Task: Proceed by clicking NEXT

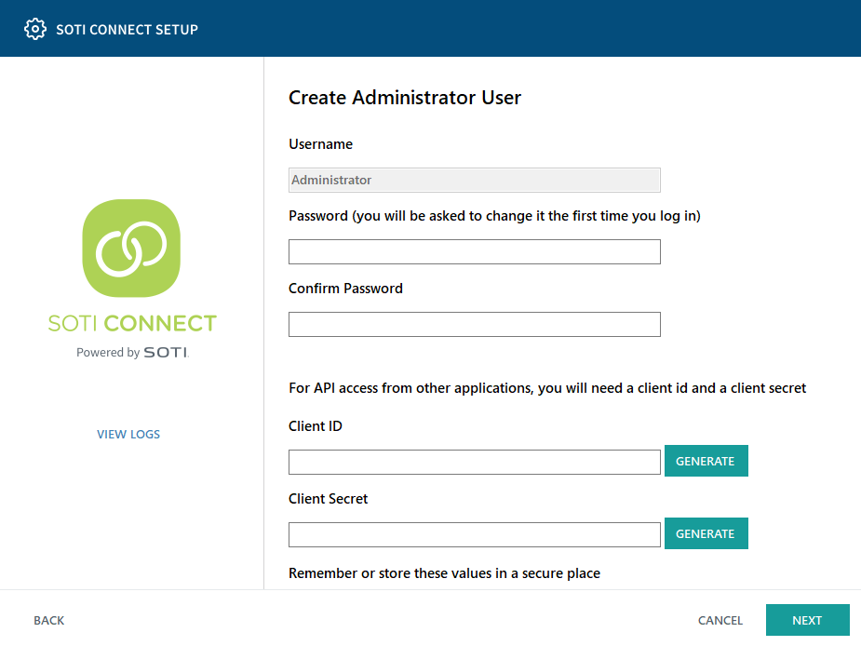Action: click(x=807, y=621)
